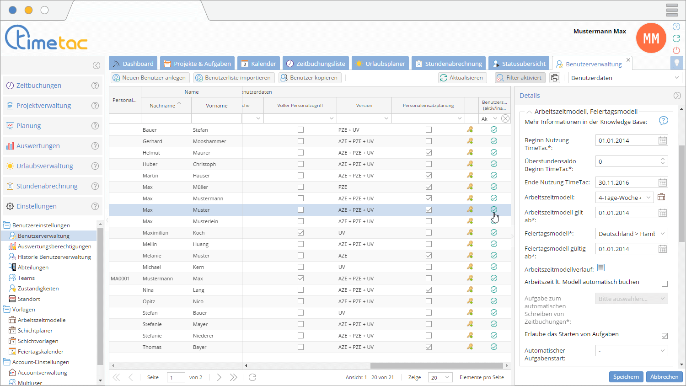Image resolution: width=686 pixels, height=386 pixels.
Task: Switch to the Urlaubsplaner tab
Action: tap(381, 64)
